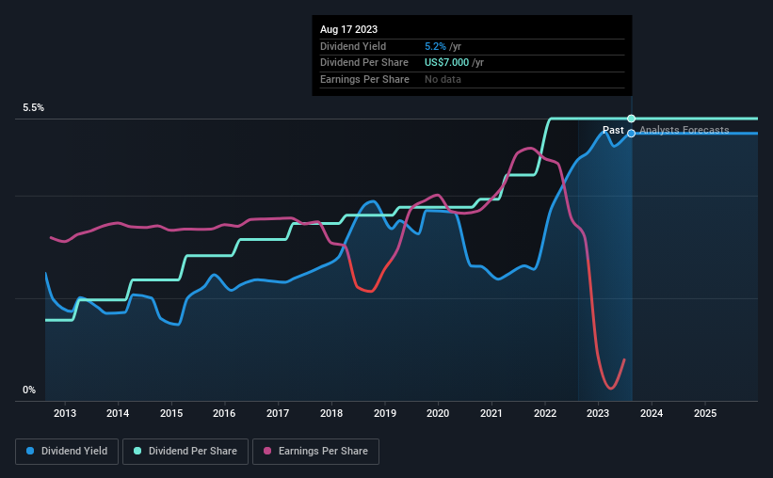
Task: Click the 2013 x-axis label
Action: [x=65, y=413]
